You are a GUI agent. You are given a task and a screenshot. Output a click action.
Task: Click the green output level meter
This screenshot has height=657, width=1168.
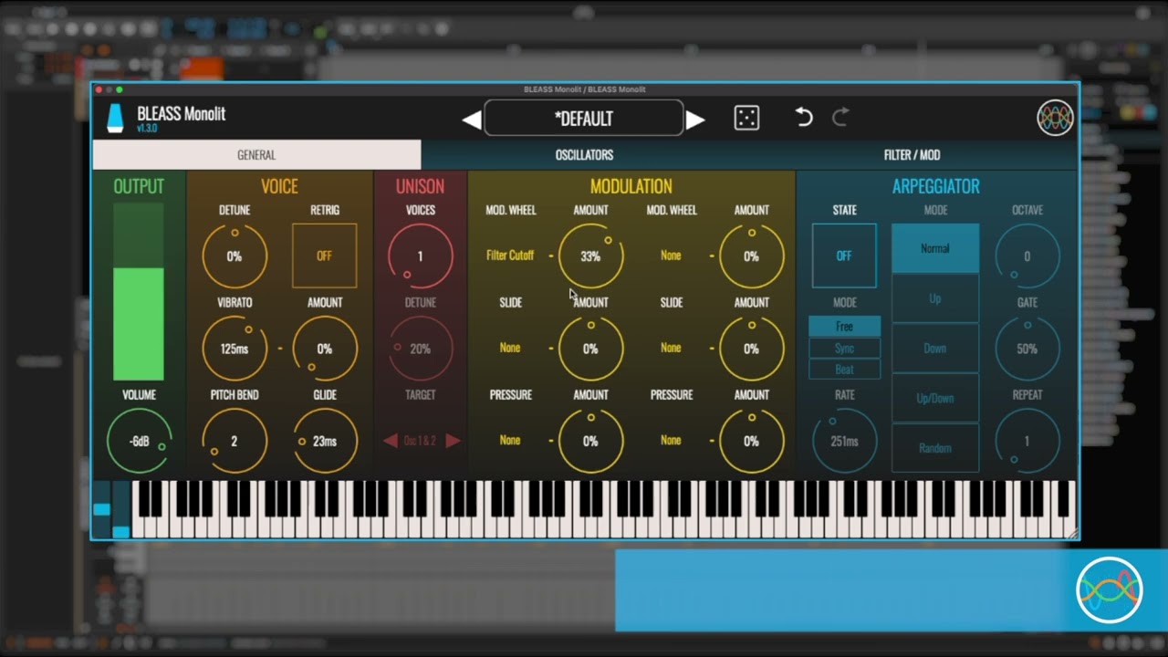pyautogui.click(x=139, y=292)
